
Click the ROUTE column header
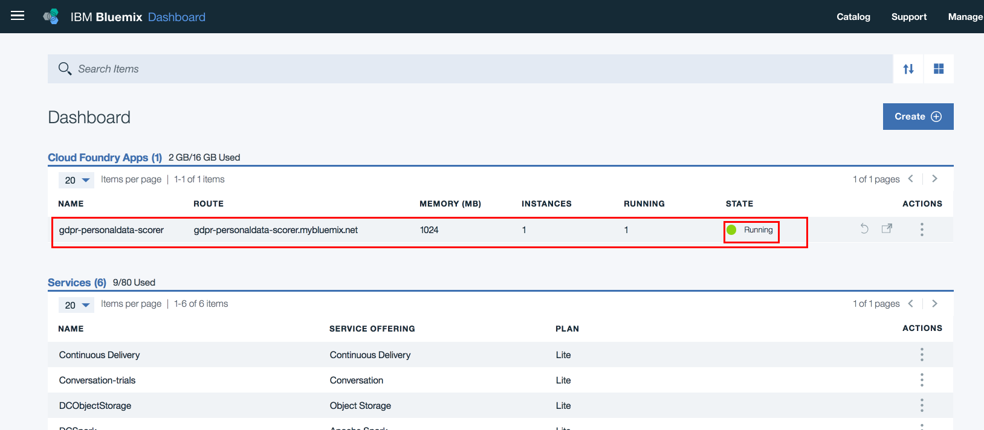click(x=209, y=204)
